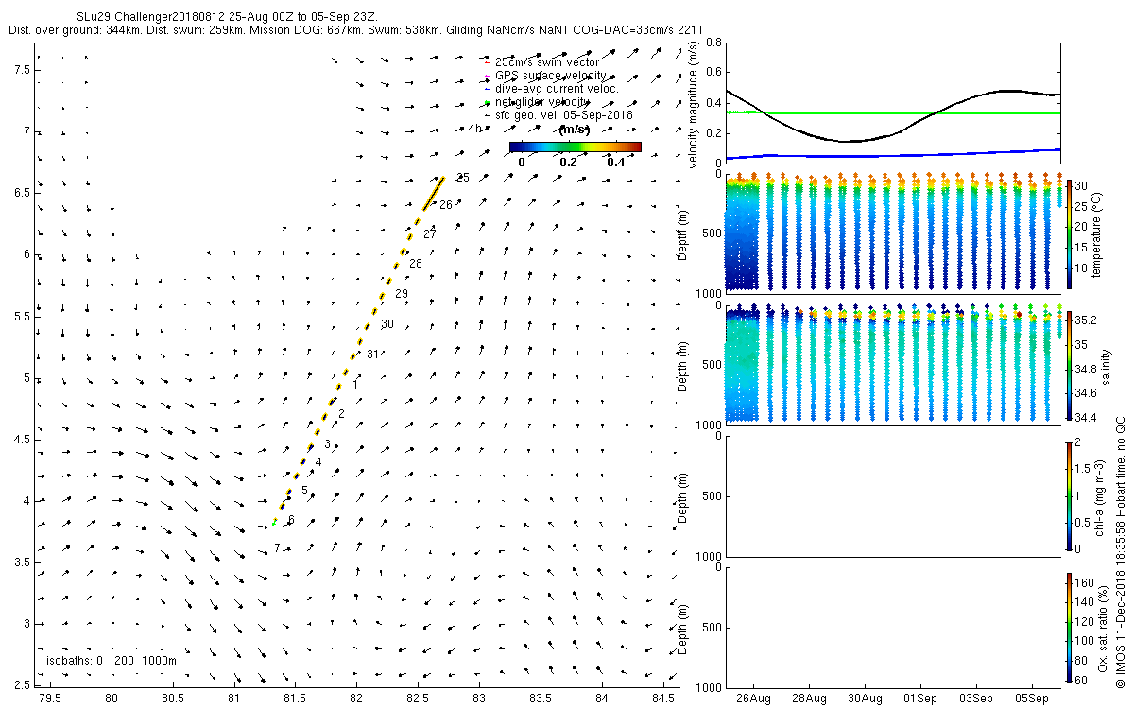Click the '(m/s)' unit label above the velocity colorbar

[x=575, y=130]
